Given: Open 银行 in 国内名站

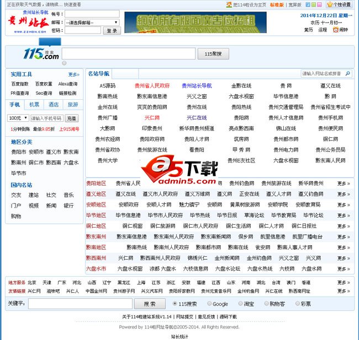Looking at the screenshot, I should [68, 206].
